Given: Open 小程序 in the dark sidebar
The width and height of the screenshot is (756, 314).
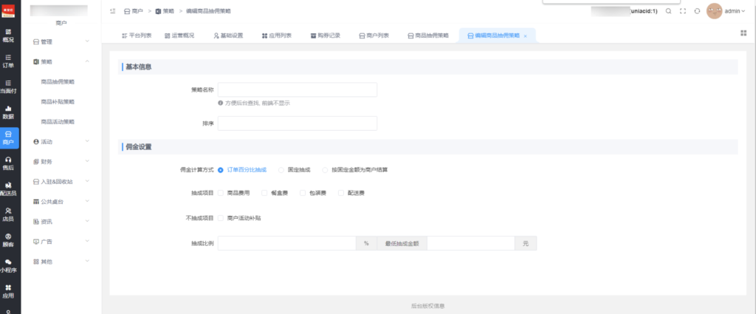Looking at the screenshot, I should [x=8, y=266].
